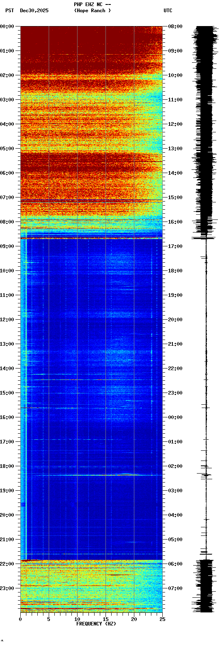This screenshot has height=645, width=224.
Task: Click the PST 22:00 time label
Action: click(x=7, y=564)
